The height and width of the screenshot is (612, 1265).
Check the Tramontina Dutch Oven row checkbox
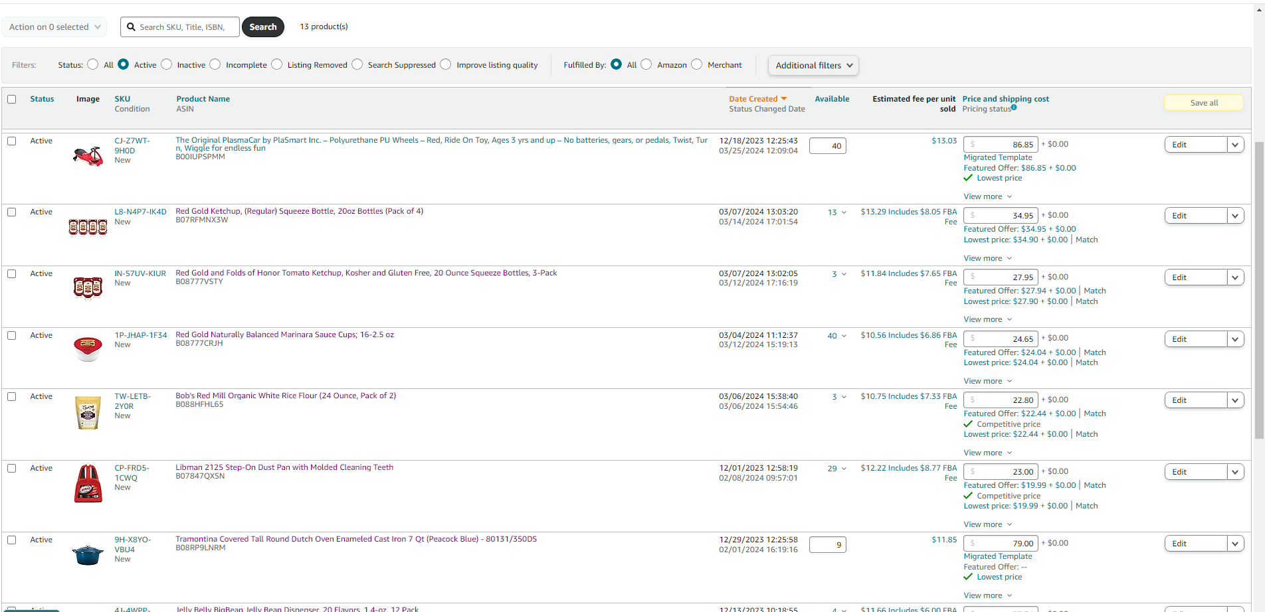(11, 540)
